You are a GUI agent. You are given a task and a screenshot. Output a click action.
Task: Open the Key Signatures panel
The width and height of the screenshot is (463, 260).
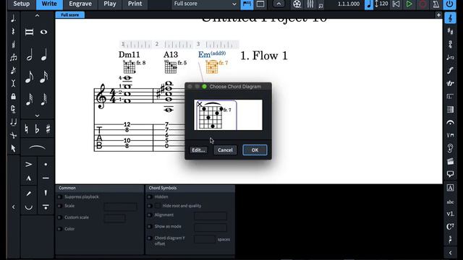click(450, 31)
